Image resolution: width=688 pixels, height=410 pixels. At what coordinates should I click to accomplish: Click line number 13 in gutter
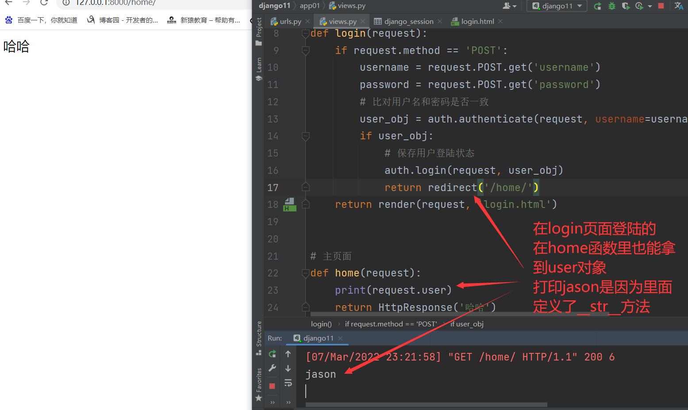273,119
